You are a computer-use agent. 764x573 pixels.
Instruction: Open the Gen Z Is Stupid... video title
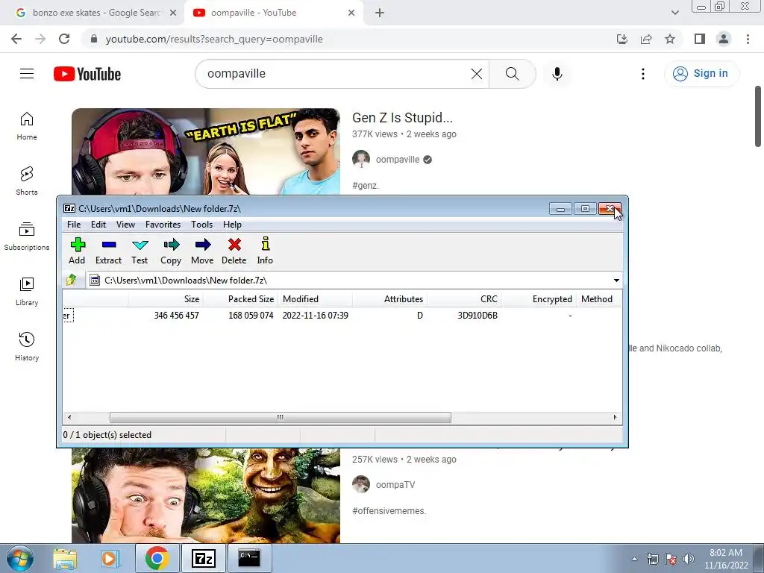[402, 118]
